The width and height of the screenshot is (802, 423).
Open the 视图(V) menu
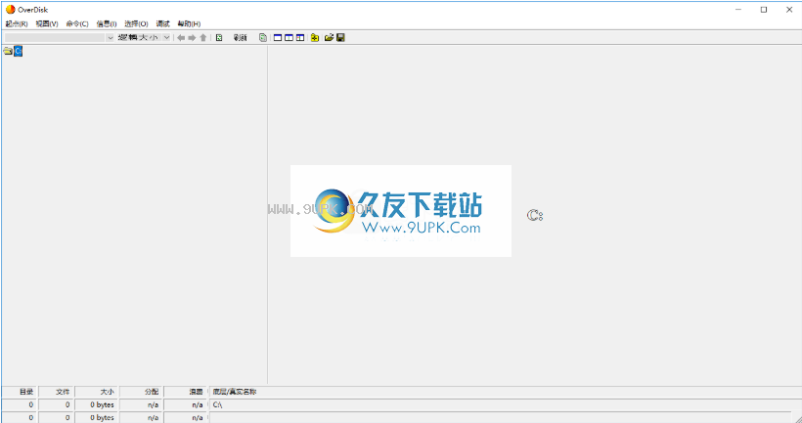[47, 23]
